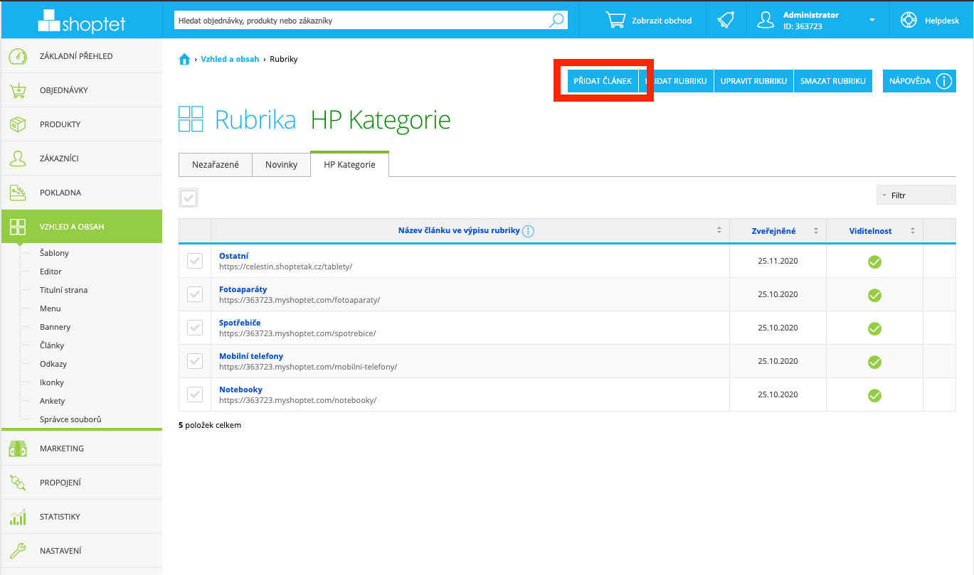Open Produkty in the sidebar menu
The height and width of the screenshot is (575, 974).
click(x=60, y=124)
